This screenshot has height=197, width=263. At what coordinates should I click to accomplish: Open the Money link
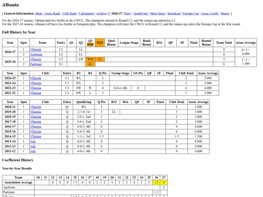(225, 14)
